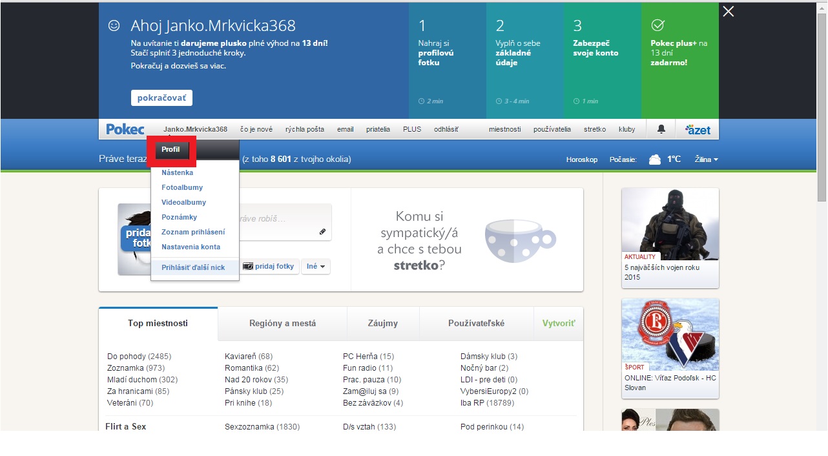Open the Pokec plus+ free tile
Screen dimensions: 828x456
click(x=680, y=61)
